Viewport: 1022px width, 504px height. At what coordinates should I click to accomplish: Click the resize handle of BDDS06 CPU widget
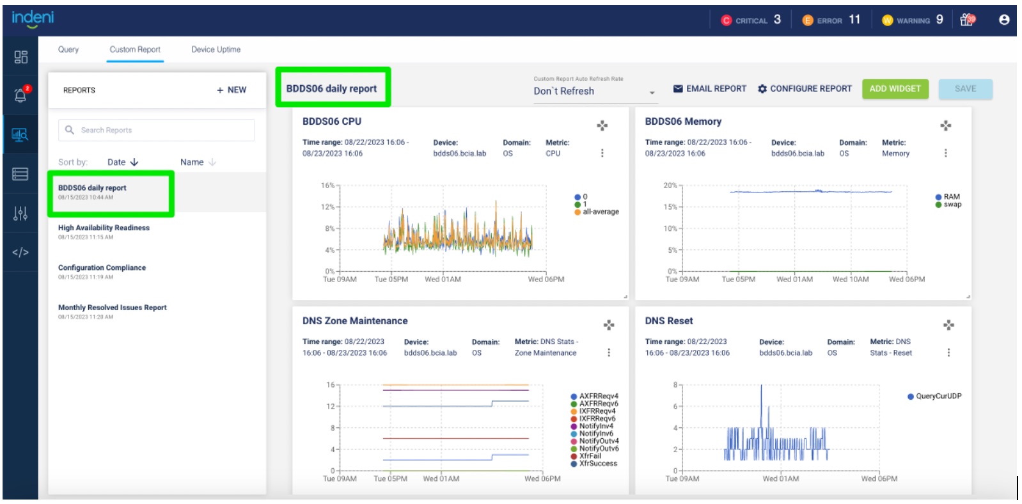click(x=625, y=296)
